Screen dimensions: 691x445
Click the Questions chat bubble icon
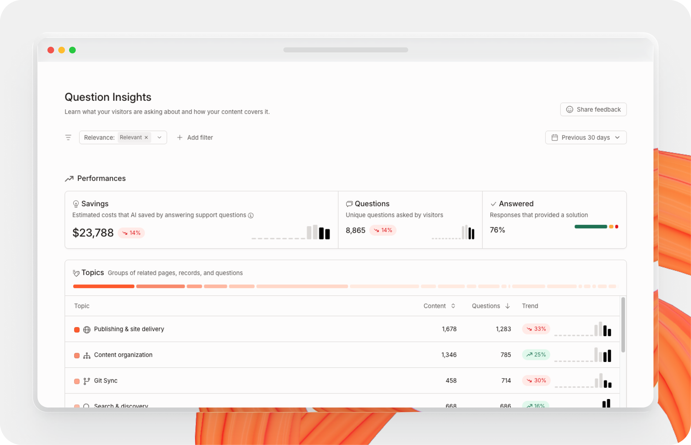pos(349,204)
